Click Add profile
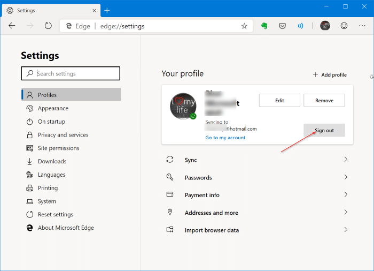The image size is (374, 271). [x=330, y=75]
